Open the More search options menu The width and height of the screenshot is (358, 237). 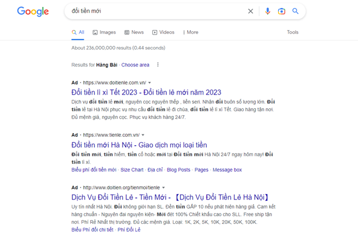(x=191, y=32)
